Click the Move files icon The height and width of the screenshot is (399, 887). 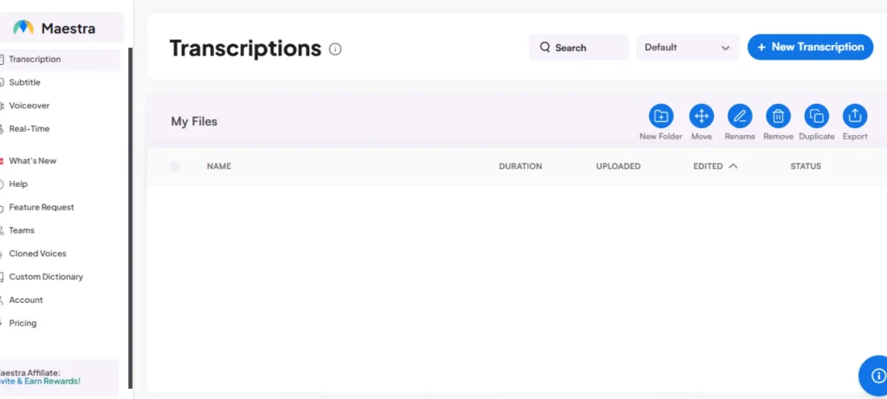point(701,116)
